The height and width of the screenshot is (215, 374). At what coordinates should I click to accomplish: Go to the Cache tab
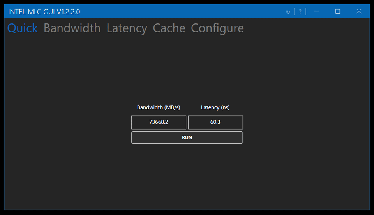tap(169, 28)
